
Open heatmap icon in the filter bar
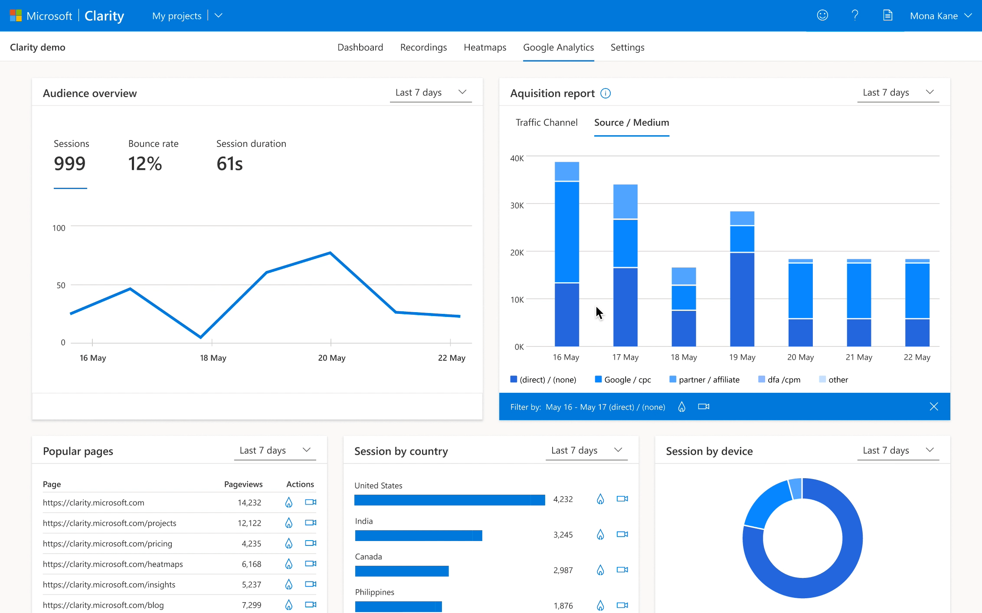pos(682,407)
